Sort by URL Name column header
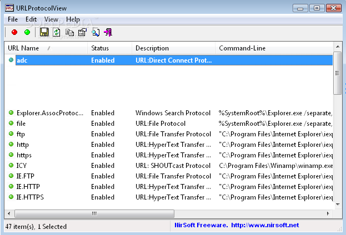346x235 pixels. tap(46, 48)
